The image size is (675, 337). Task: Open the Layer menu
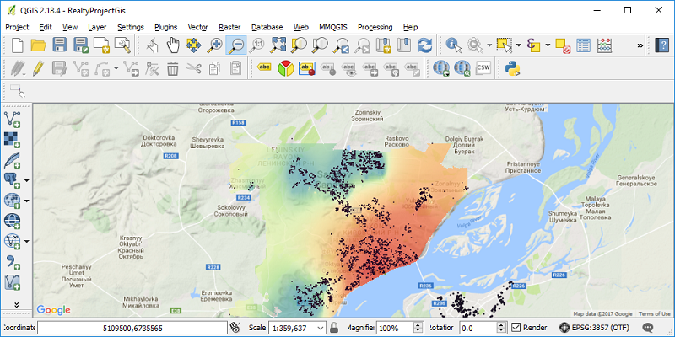[x=97, y=27]
